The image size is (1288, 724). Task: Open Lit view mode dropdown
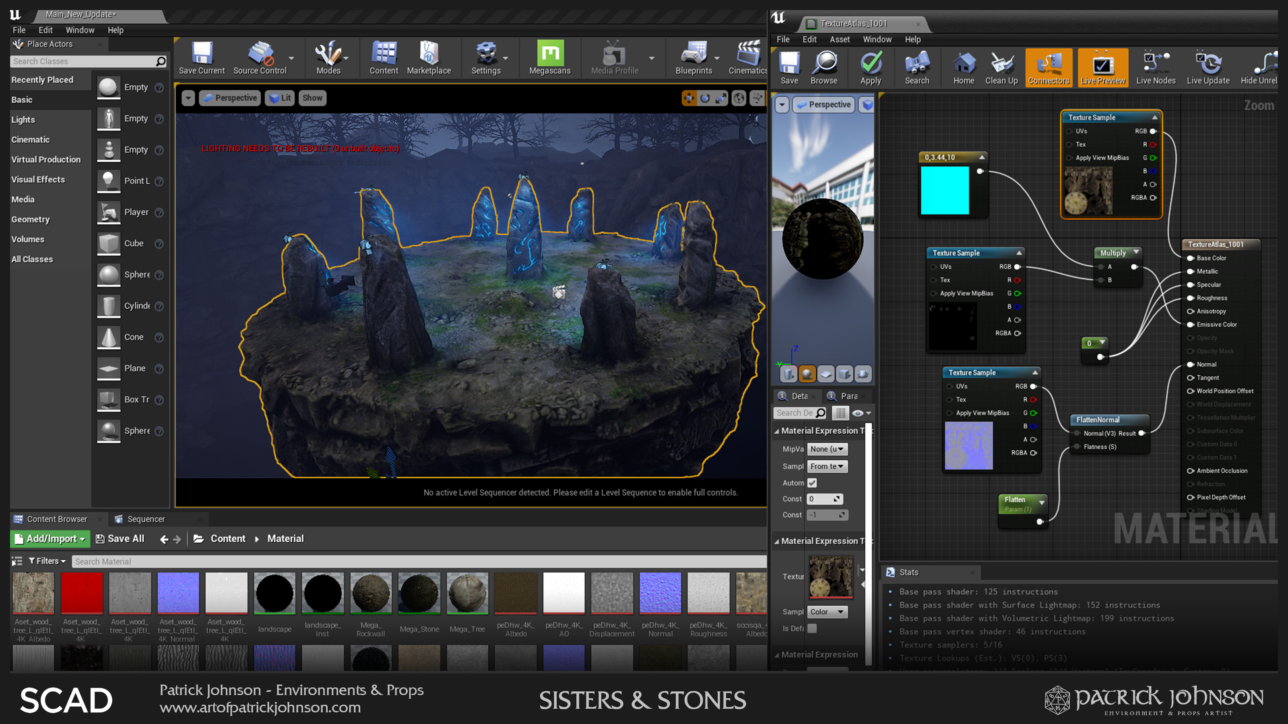[280, 98]
